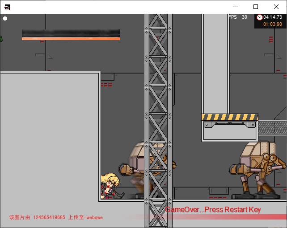The width and height of the screenshot is (287, 228).
Task: Click the walker mech standing on the right
Action: click(x=257, y=170)
